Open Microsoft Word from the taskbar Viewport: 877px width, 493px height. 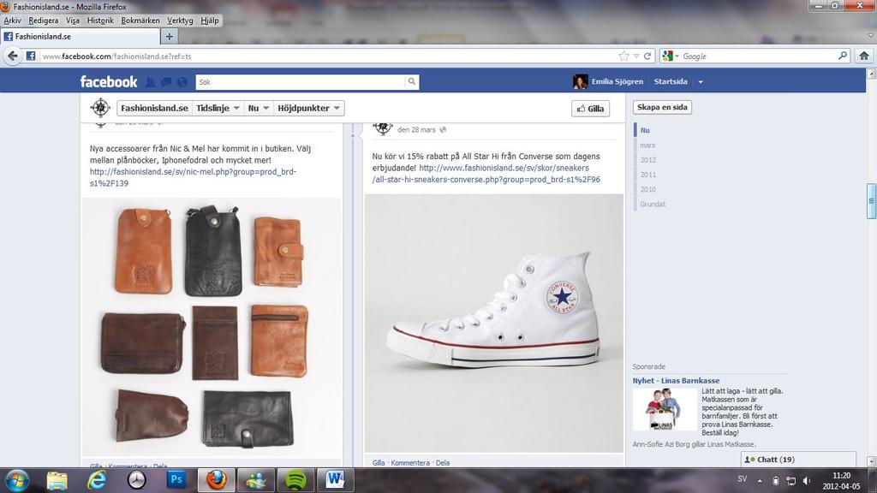[x=336, y=480]
